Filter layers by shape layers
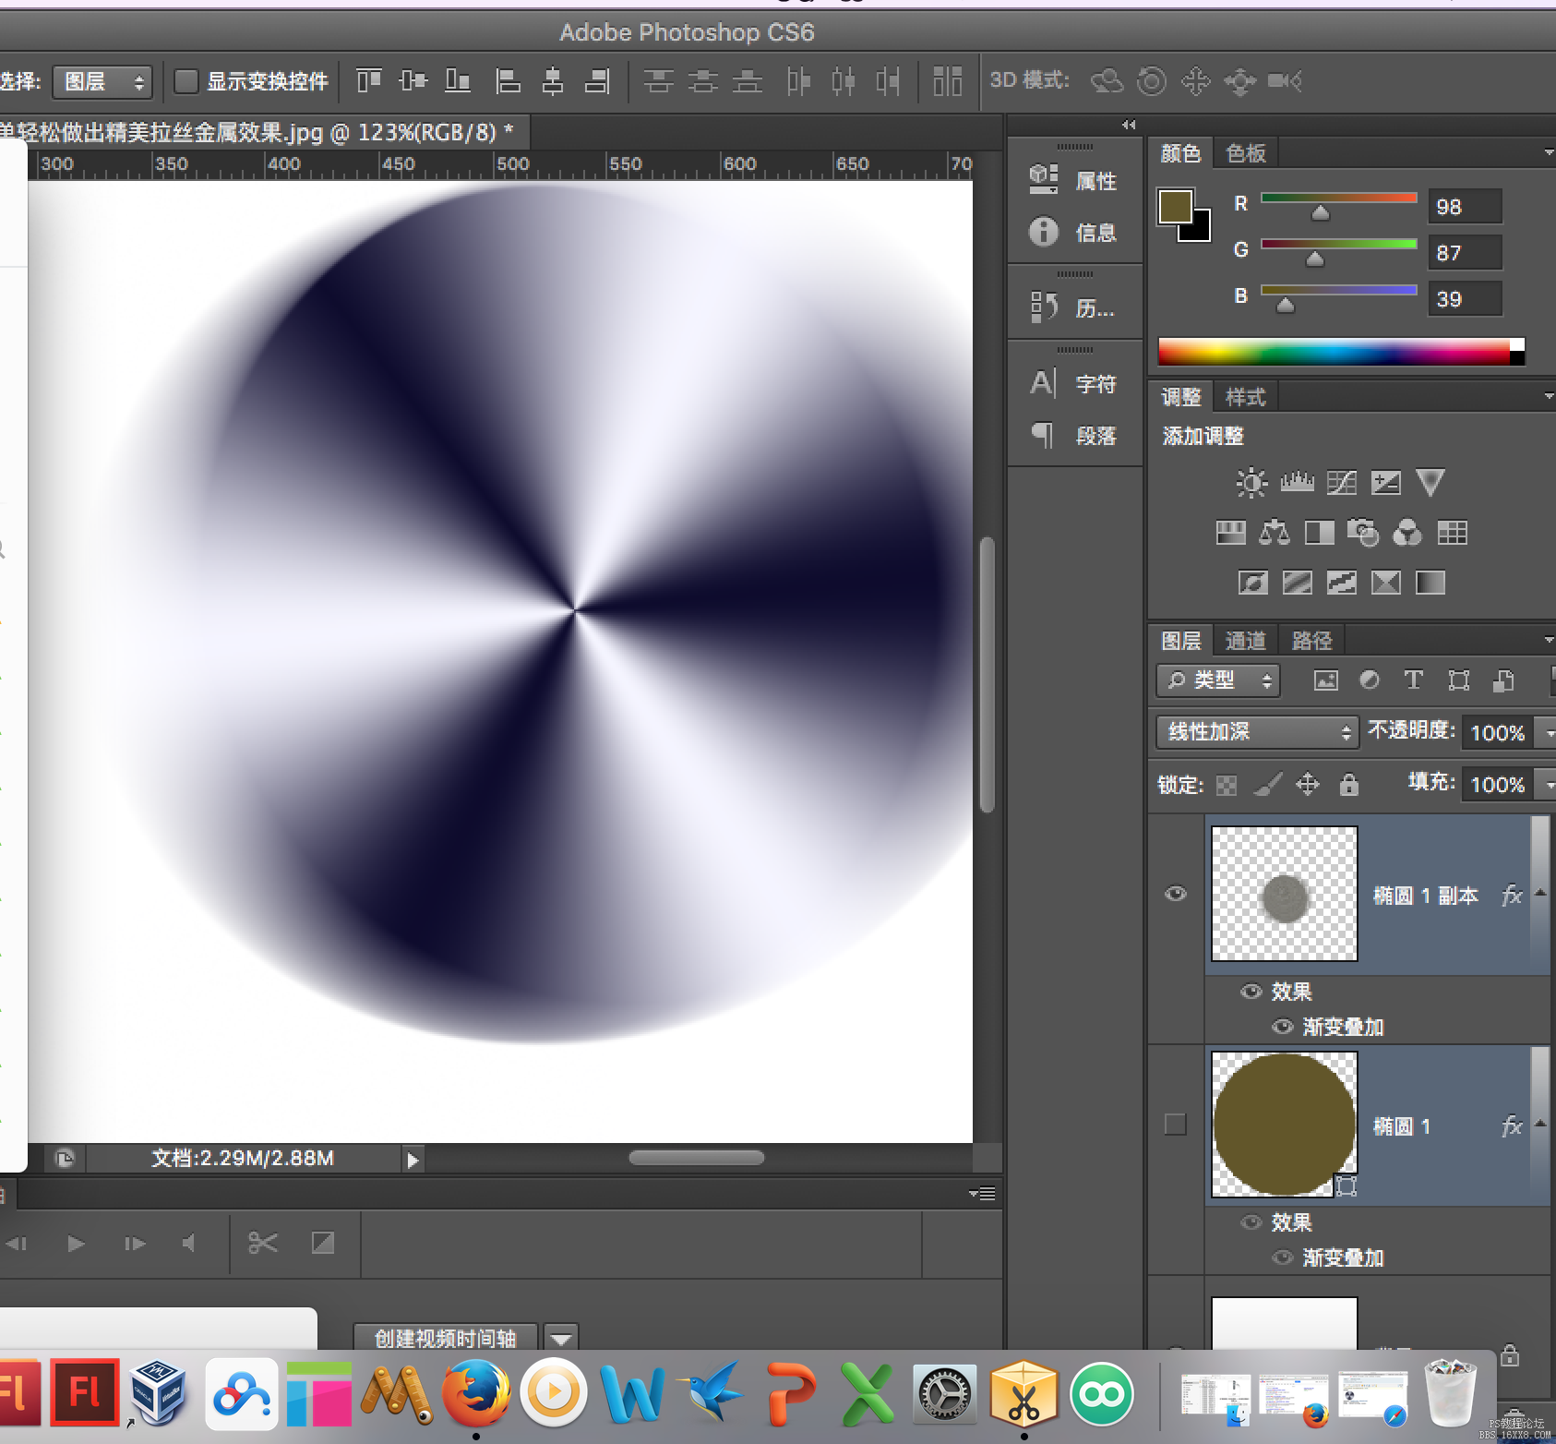 [1458, 680]
